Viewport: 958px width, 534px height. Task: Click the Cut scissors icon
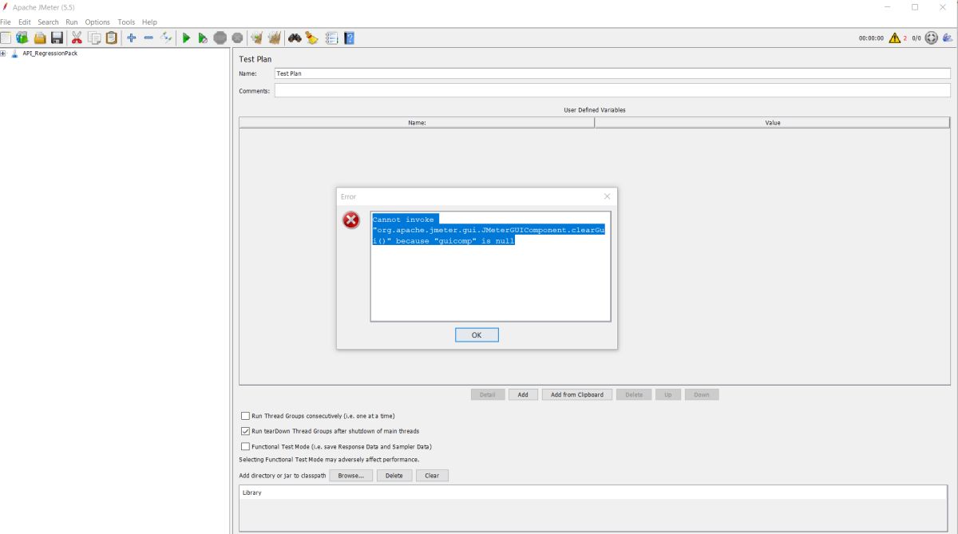[x=77, y=38]
